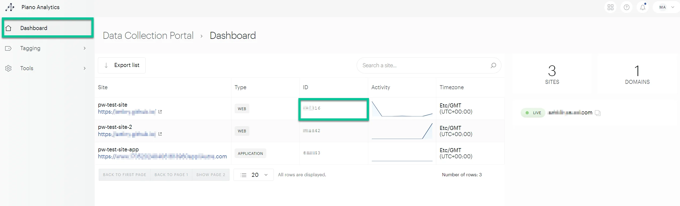Click the Data Collection Portal breadcrumb
Viewport: 680px width, 206px height.
pos(148,36)
